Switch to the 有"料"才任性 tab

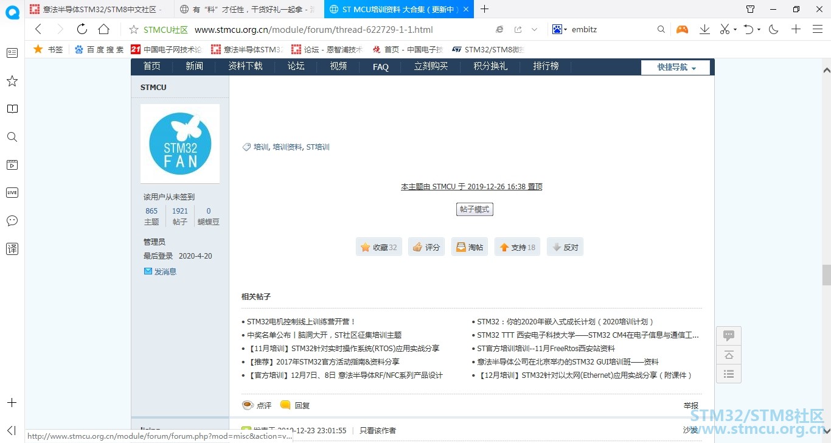pyautogui.click(x=249, y=9)
